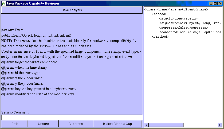Click the Save Analysis button
The width and height of the screenshot is (224, 129).
click(72, 10)
